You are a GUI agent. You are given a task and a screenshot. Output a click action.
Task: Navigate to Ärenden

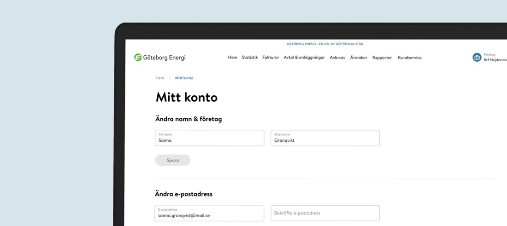click(x=359, y=58)
